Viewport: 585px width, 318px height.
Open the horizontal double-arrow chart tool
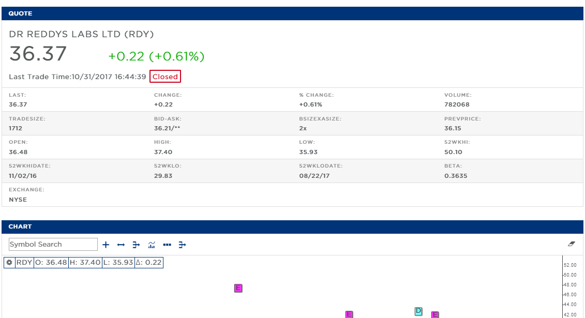(x=121, y=244)
